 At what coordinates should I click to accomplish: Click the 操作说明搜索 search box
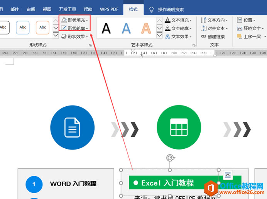171,10
